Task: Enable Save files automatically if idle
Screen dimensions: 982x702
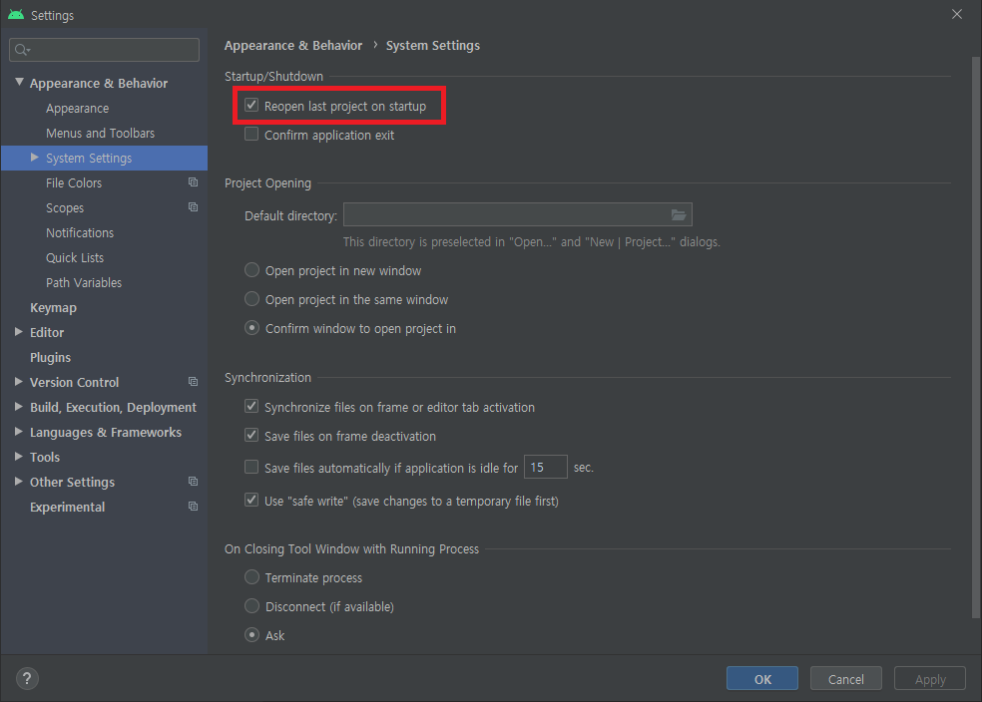Action: 251,467
